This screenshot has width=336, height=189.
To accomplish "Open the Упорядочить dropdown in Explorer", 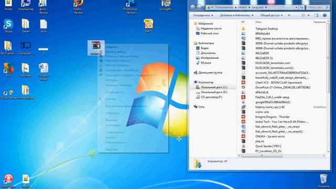I will (203, 15).
